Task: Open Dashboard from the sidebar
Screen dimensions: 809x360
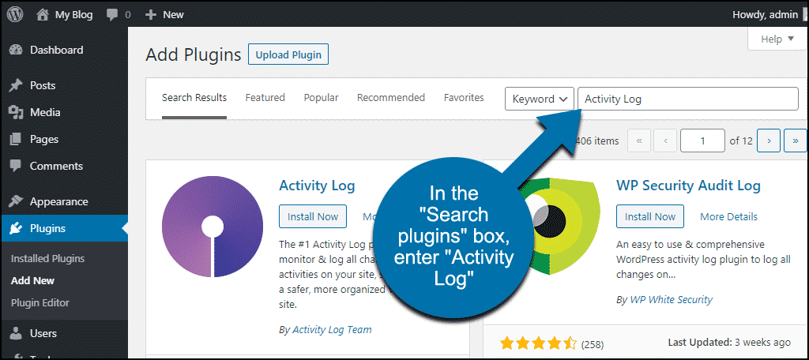Action: tap(56, 50)
